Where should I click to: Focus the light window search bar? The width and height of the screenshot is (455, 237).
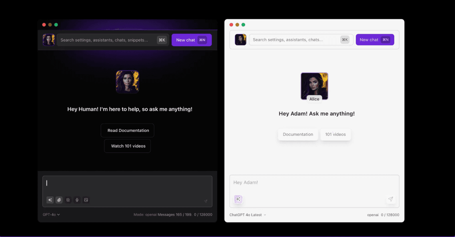pos(294,40)
